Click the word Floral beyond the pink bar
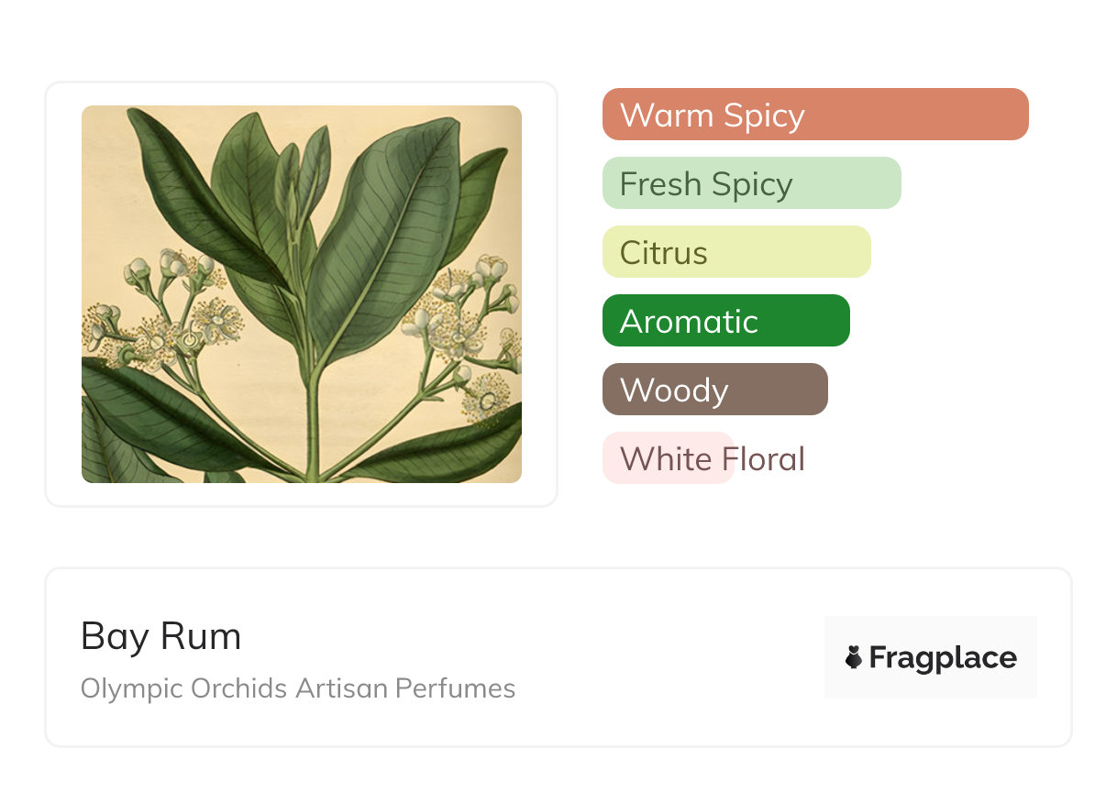The width and height of the screenshot is (1117, 792). coord(770,458)
